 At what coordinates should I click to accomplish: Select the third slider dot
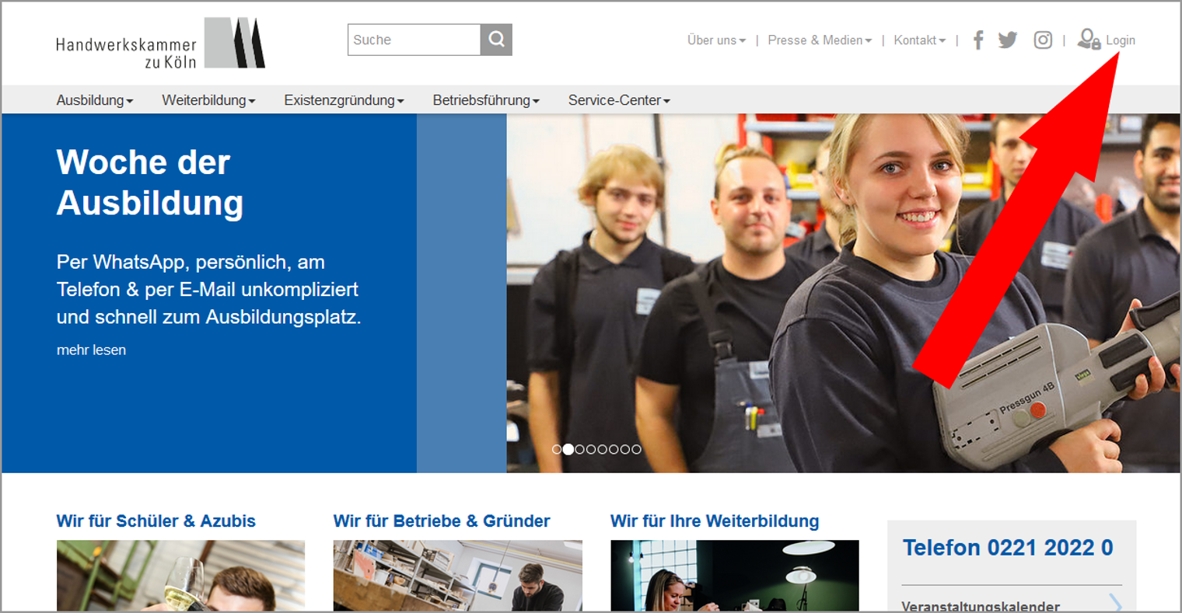(x=579, y=449)
